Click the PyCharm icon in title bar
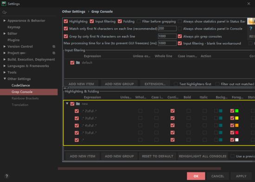The image size is (255, 182). (x=4, y=4)
